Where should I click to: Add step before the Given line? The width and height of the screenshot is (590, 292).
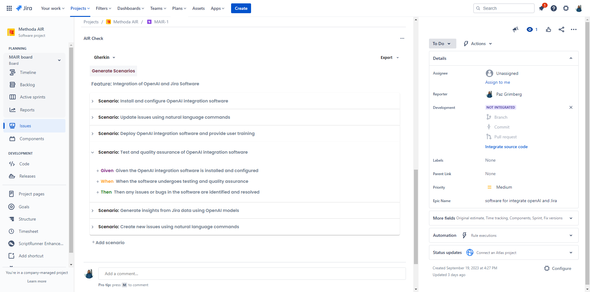tap(98, 171)
